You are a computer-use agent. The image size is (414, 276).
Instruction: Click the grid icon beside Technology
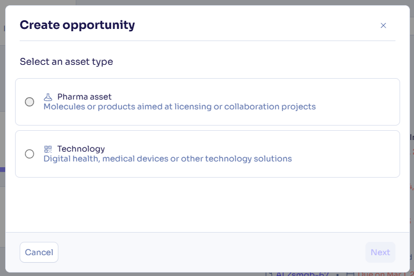coord(48,149)
